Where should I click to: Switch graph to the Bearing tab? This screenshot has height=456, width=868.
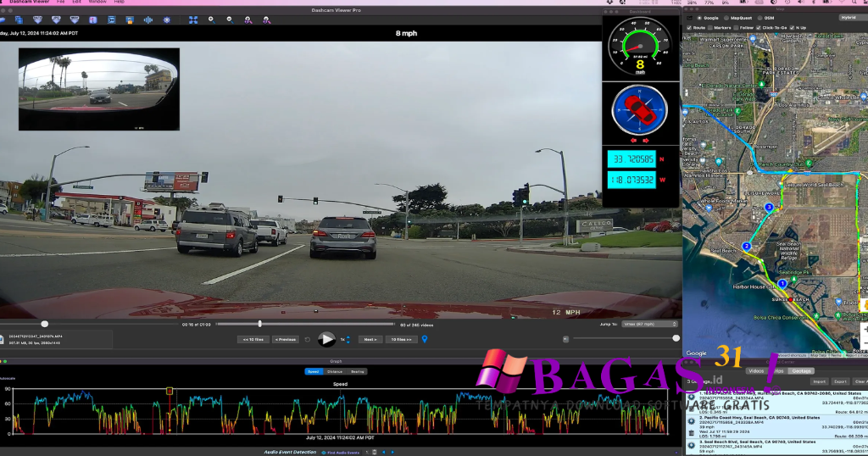358,372
